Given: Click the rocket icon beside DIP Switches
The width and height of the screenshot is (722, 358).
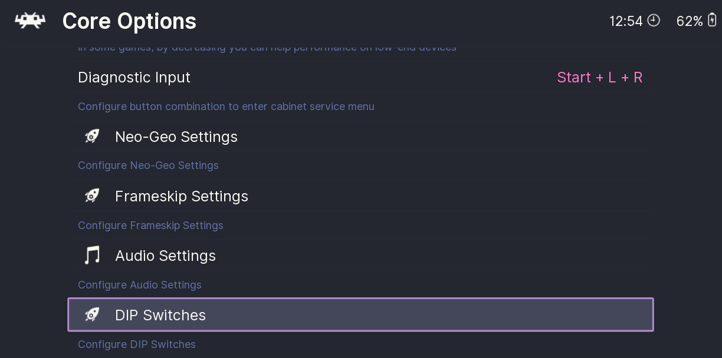Looking at the screenshot, I should [x=92, y=315].
